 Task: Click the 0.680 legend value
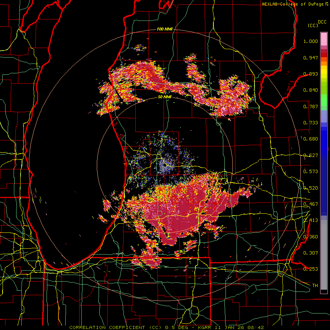311,139
